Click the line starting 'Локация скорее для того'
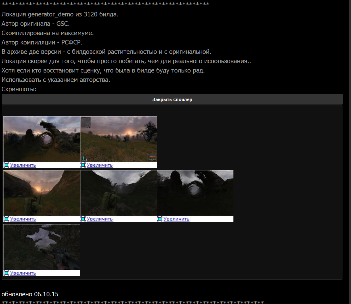Image resolution: width=351 pixels, height=304 pixels. [x=126, y=61]
